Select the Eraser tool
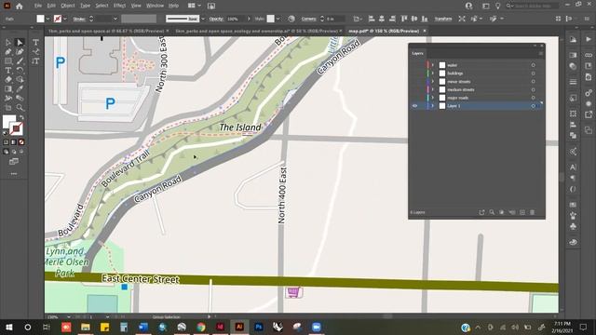The width and height of the screenshot is (596, 335). click(x=8, y=79)
